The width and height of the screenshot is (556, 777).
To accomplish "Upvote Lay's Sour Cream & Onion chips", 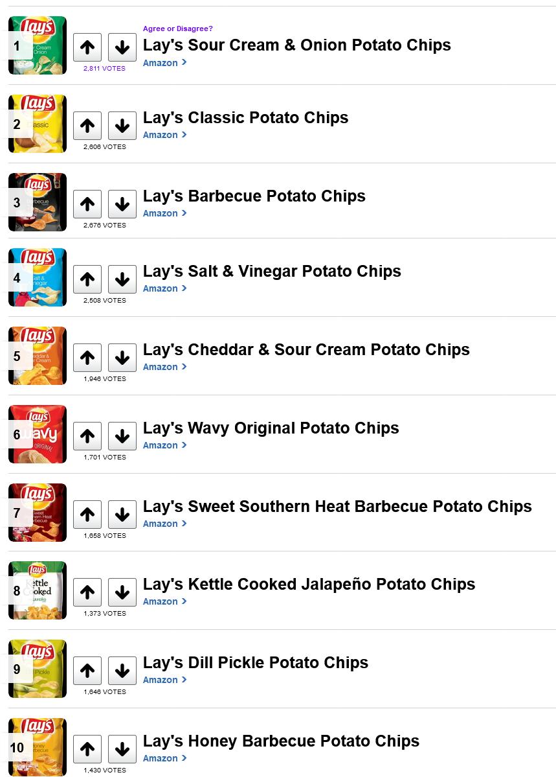I will pyautogui.click(x=87, y=47).
